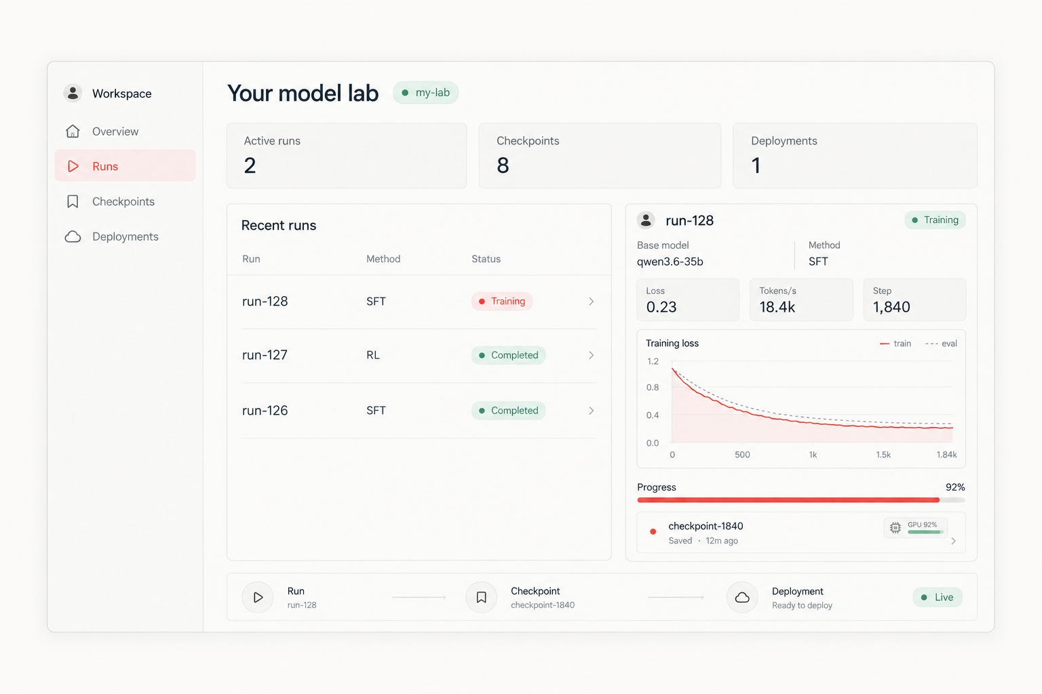Image resolution: width=1042 pixels, height=694 pixels.
Task: Open the Active runs card
Action: (347, 156)
